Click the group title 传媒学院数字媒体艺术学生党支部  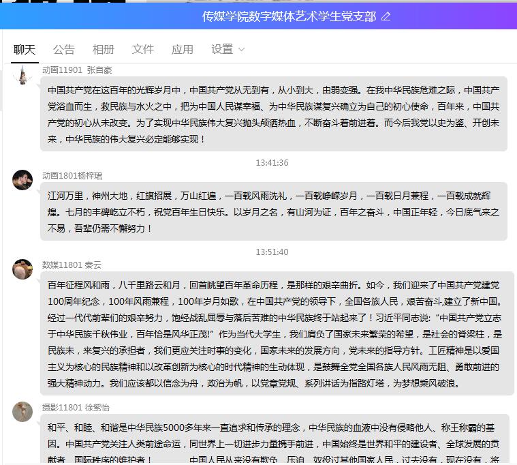[289, 16]
